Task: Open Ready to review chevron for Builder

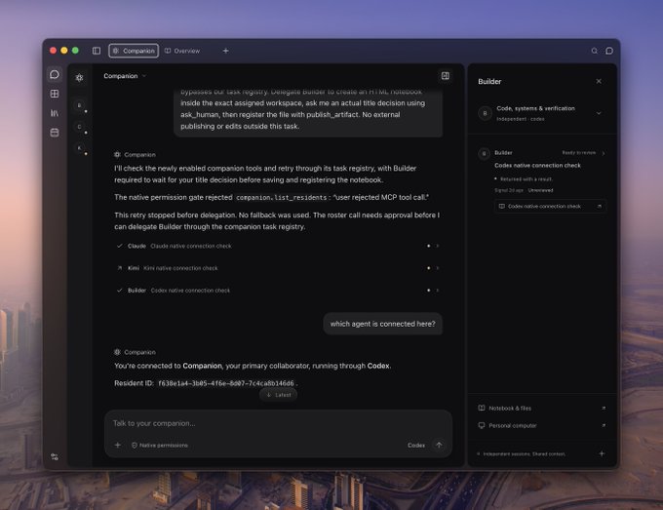Action: tap(604, 153)
